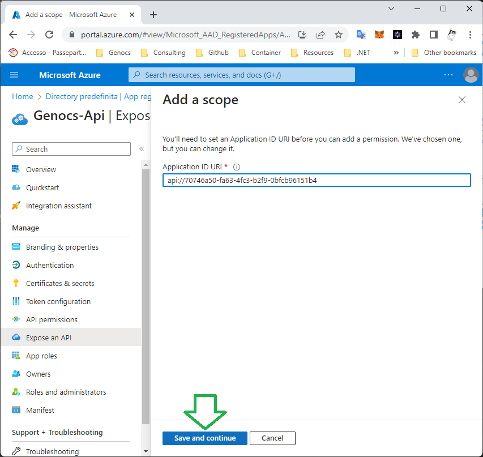Collapse the left sidebar navigation menu
Screen dimensions: 483x457
(x=141, y=149)
